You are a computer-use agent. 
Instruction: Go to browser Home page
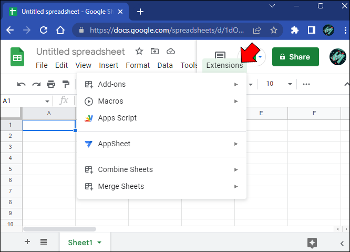pyautogui.click(x=60, y=30)
